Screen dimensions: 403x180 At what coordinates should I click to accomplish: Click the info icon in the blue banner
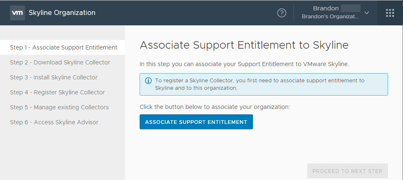pos(148,81)
